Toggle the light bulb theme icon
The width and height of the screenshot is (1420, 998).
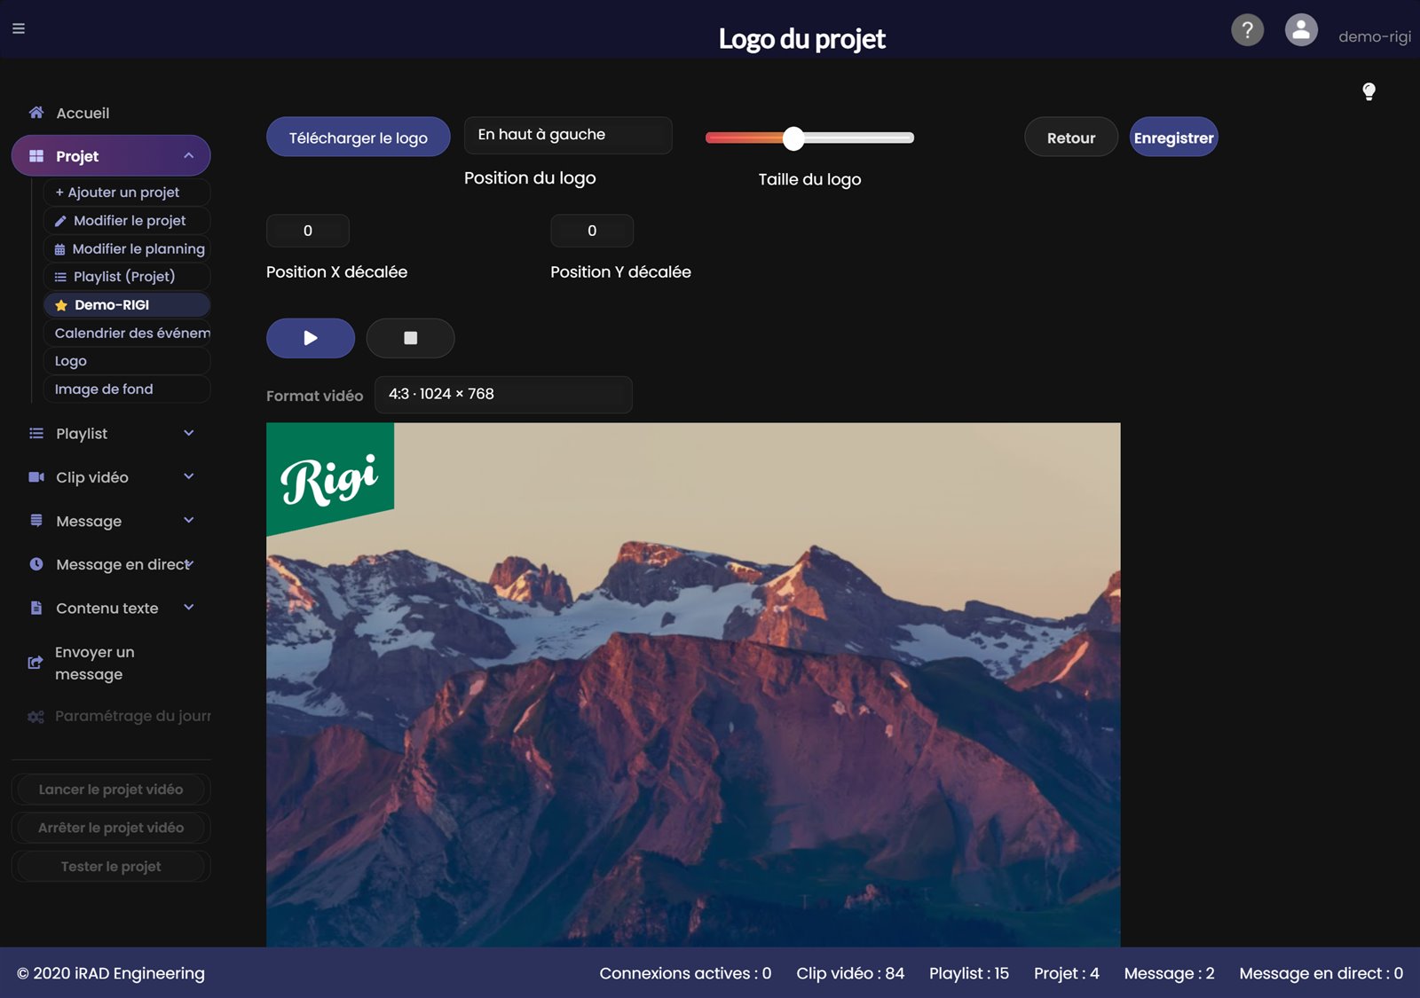(x=1369, y=91)
